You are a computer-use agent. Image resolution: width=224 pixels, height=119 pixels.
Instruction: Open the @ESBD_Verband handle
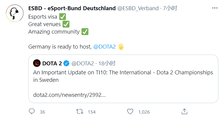138,8
